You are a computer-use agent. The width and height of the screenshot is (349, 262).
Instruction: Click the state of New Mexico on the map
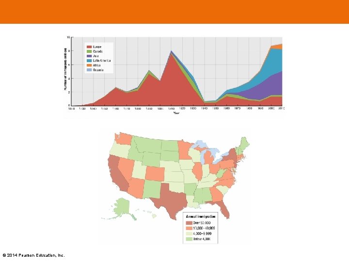(x=153, y=189)
